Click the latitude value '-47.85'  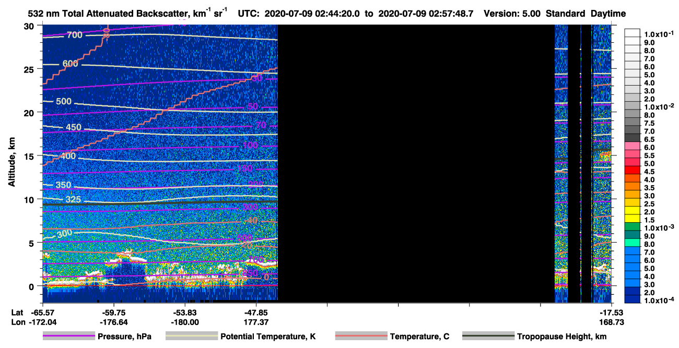(256, 313)
